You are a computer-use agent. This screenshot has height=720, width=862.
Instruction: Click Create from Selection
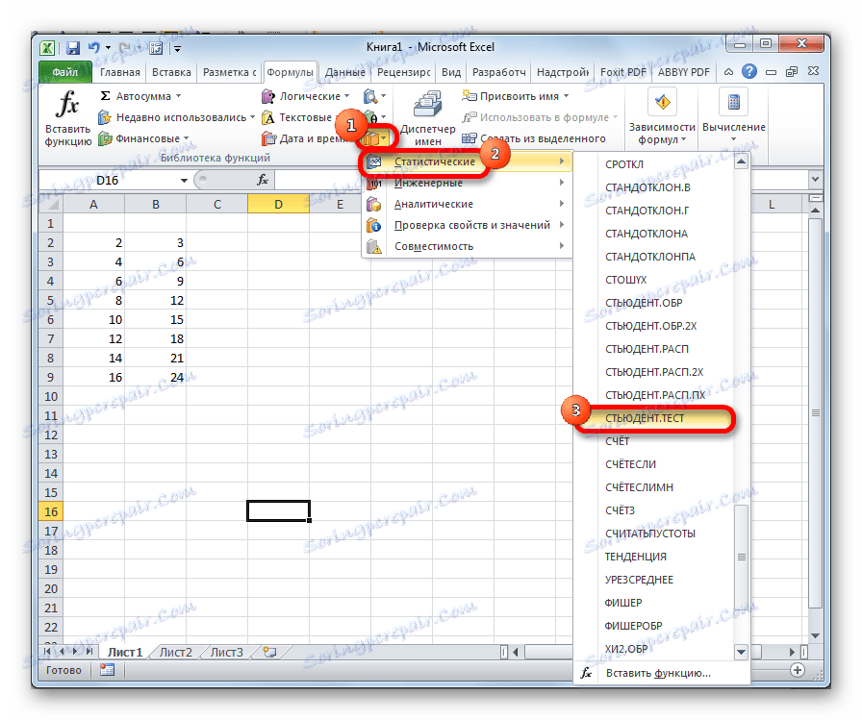(534, 139)
